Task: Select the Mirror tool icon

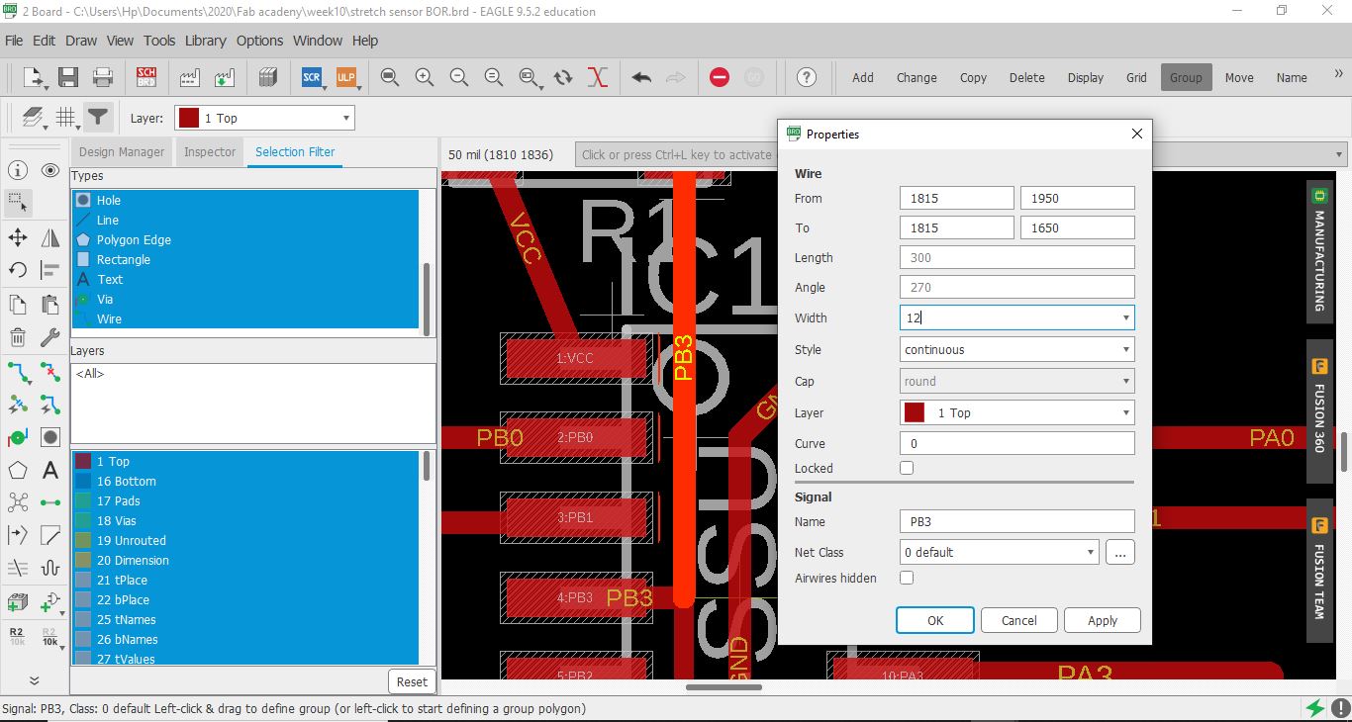Action: [x=50, y=237]
